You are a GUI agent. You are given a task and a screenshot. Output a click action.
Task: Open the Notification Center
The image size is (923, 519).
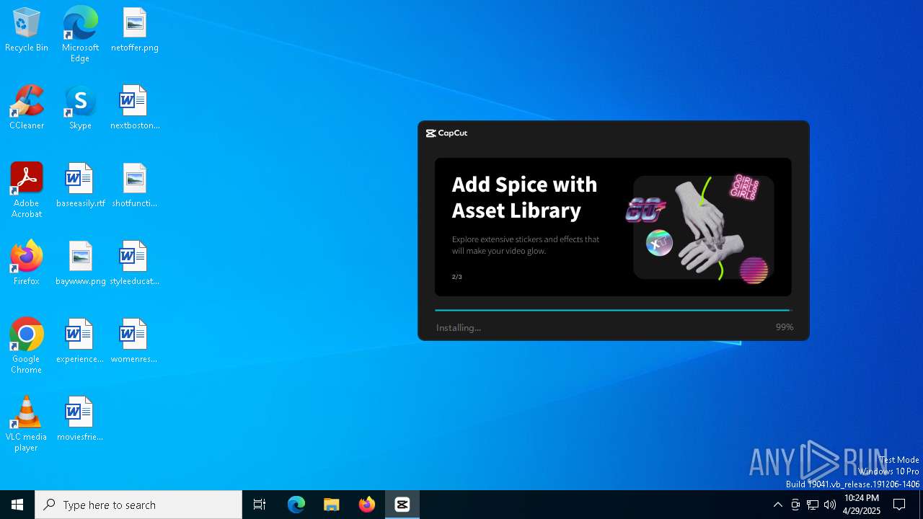(x=900, y=505)
